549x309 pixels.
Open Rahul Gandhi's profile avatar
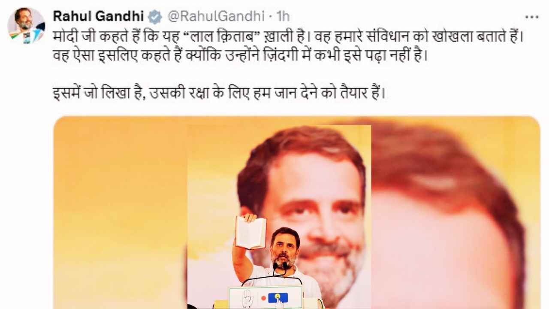pyautogui.click(x=26, y=26)
